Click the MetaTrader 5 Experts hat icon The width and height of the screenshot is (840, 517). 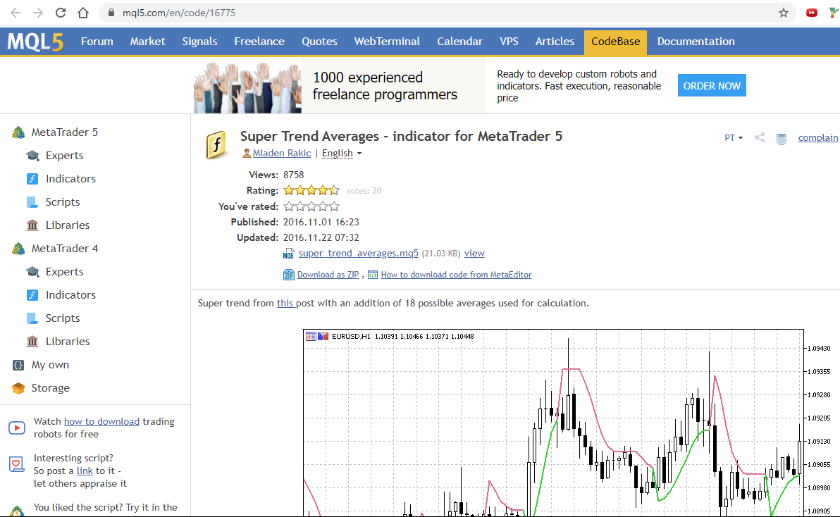(32, 156)
